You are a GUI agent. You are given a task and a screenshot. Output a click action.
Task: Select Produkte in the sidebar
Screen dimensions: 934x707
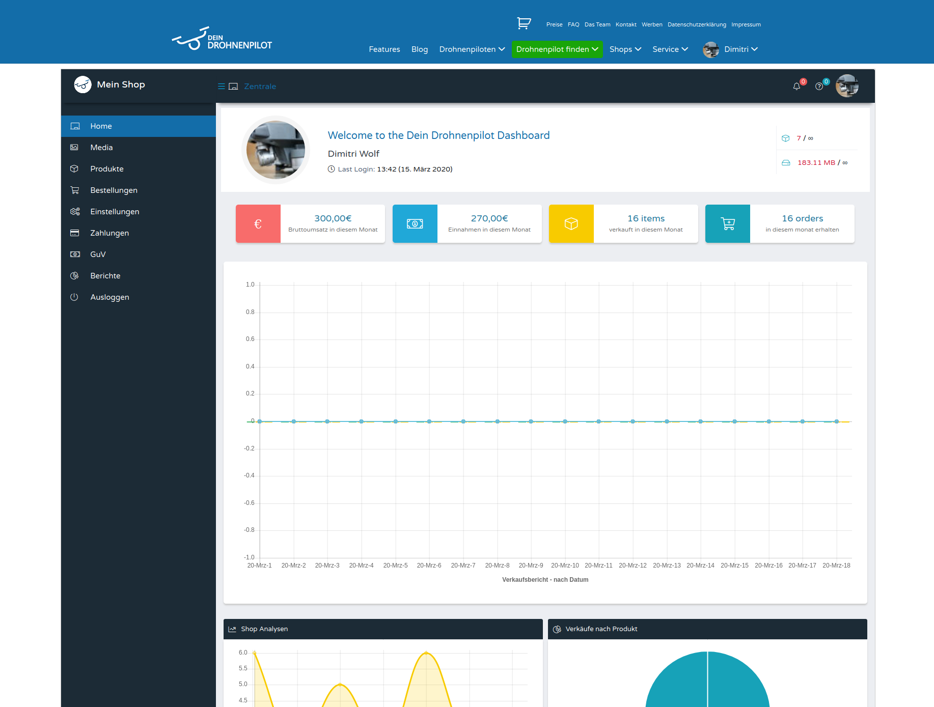point(139,169)
